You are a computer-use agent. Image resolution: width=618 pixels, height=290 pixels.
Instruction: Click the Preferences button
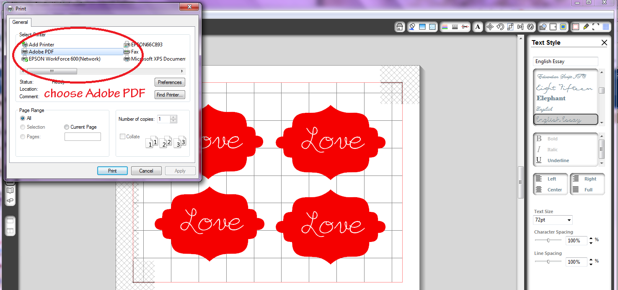click(x=170, y=82)
